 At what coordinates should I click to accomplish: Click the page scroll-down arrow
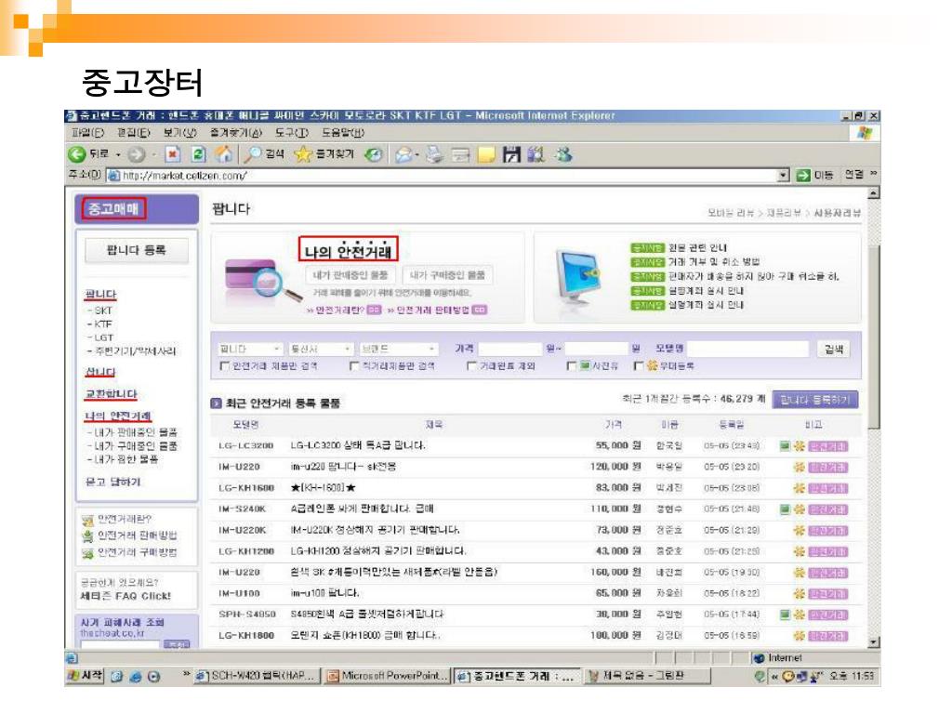(874, 642)
